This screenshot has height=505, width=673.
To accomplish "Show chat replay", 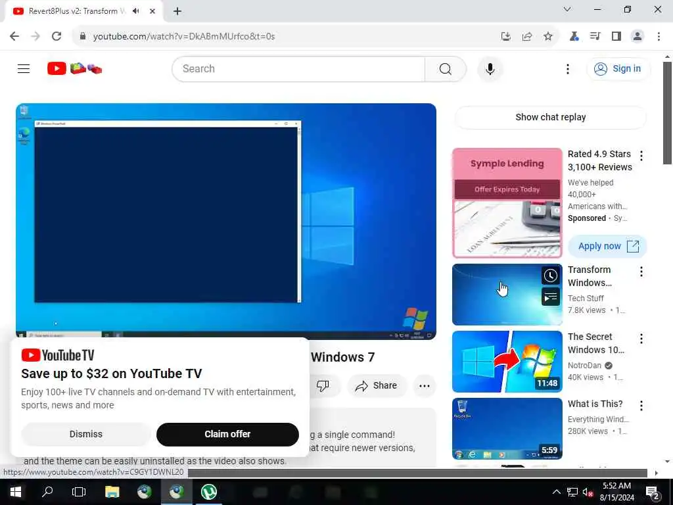I will coord(550,117).
